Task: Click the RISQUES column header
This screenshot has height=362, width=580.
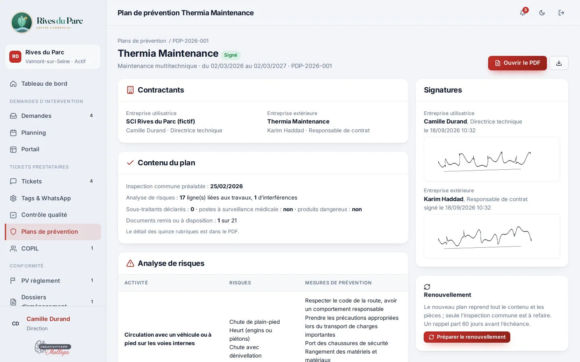Action: coord(240,283)
